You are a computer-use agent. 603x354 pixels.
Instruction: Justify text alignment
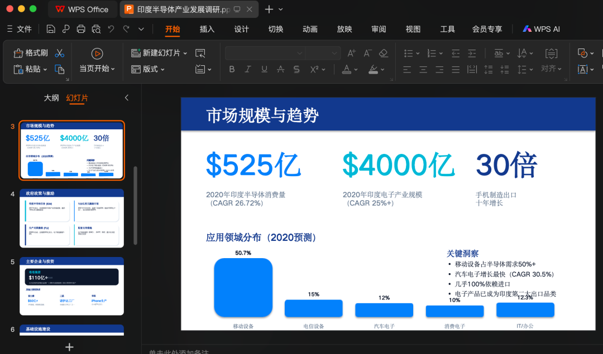point(456,70)
